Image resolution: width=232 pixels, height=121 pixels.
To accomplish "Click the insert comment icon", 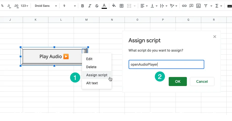I will click(191, 6).
